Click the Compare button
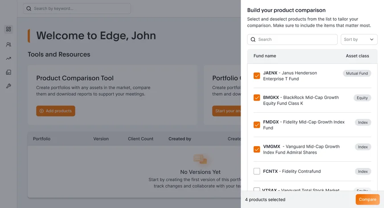 click(x=368, y=200)
